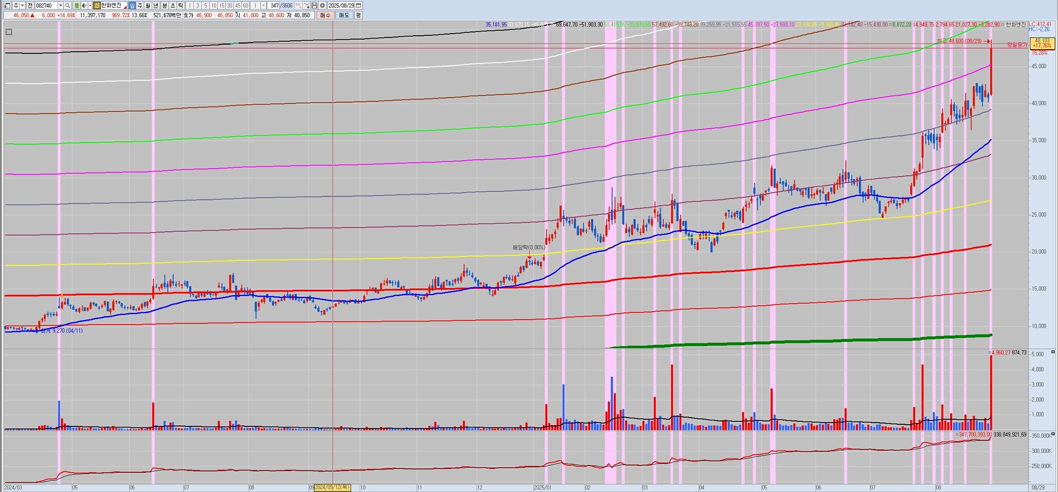Expand the dropdown next to speaker icon
Viewport: 1058px width, 492px height.
tap(89, 6)
